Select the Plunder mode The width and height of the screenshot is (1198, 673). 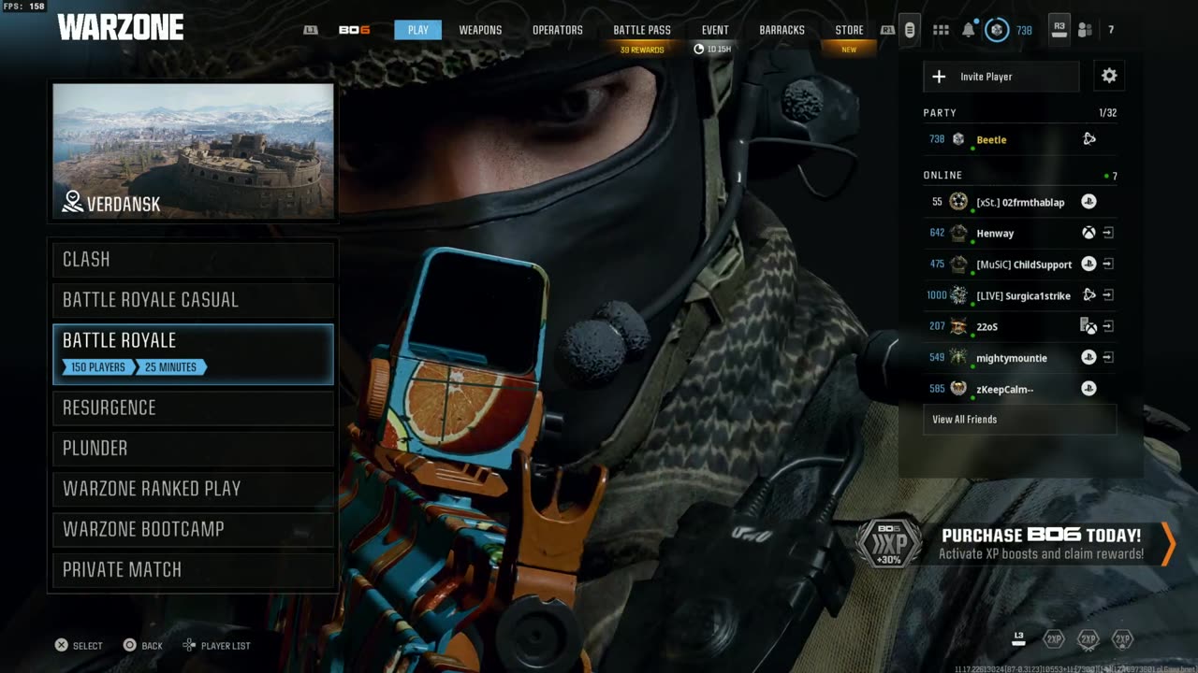(193, 449)
